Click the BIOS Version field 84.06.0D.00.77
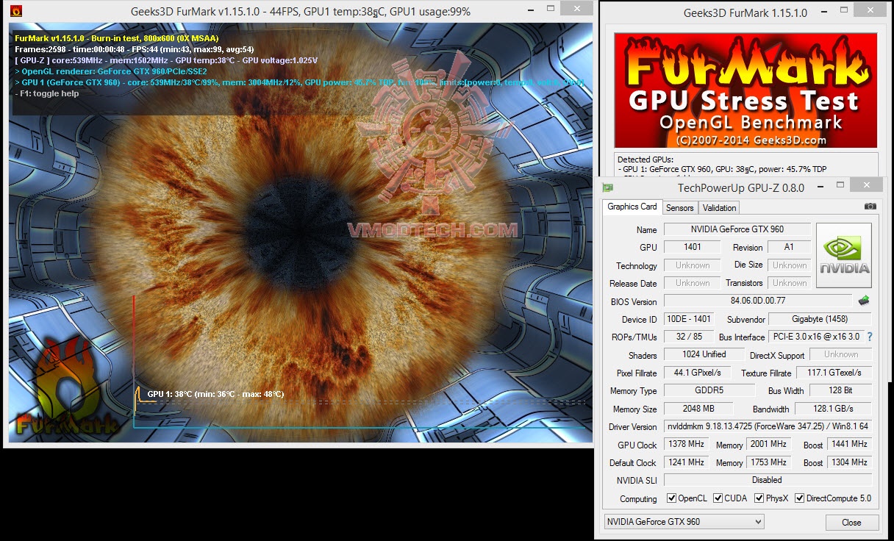Image resolution: width=894 pixels, height=541 pixels. 759,301
